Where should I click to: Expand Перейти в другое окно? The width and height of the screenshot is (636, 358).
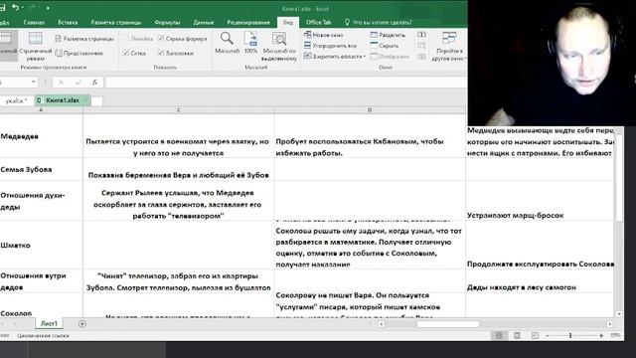(x=449, y=47)
